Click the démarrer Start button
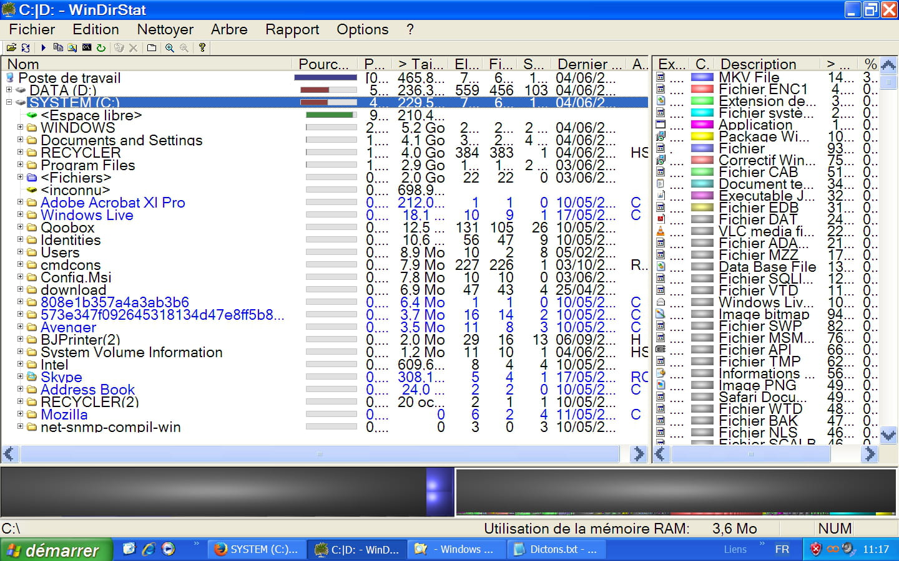The image size is (899, 561). 56,550
